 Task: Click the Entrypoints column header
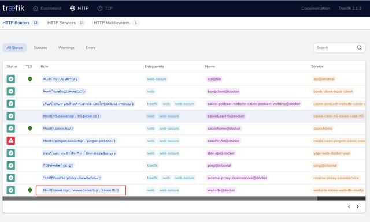(154, 66)
